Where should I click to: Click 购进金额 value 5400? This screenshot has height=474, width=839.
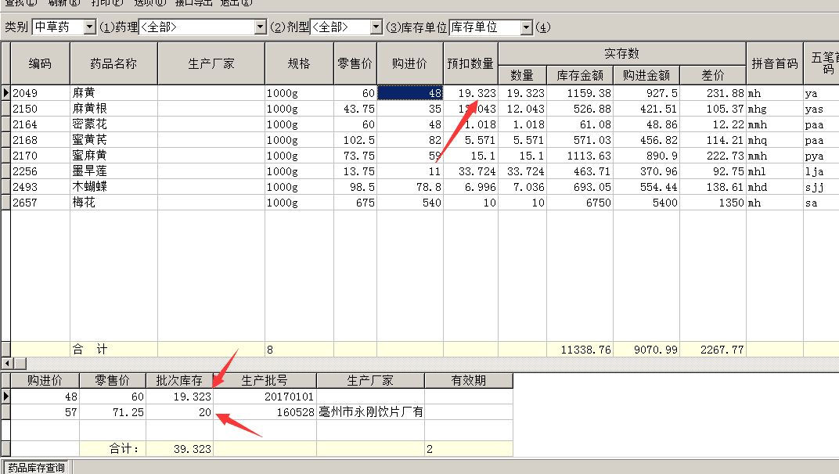[x=646, y=203]
